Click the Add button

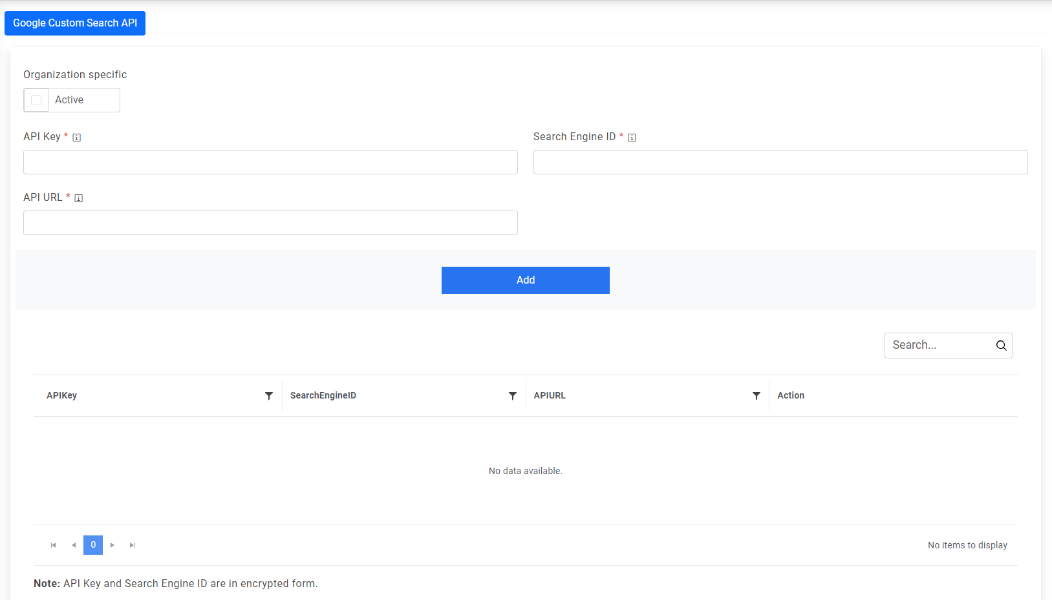click(x=526, y=280)
